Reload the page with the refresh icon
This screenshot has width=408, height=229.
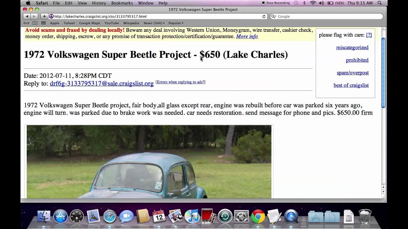point(264,16)
